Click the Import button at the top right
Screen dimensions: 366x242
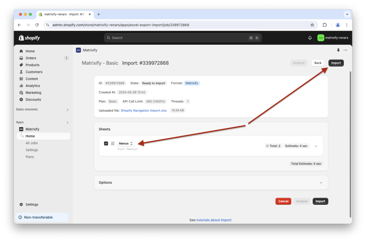(x=336, y=63)
